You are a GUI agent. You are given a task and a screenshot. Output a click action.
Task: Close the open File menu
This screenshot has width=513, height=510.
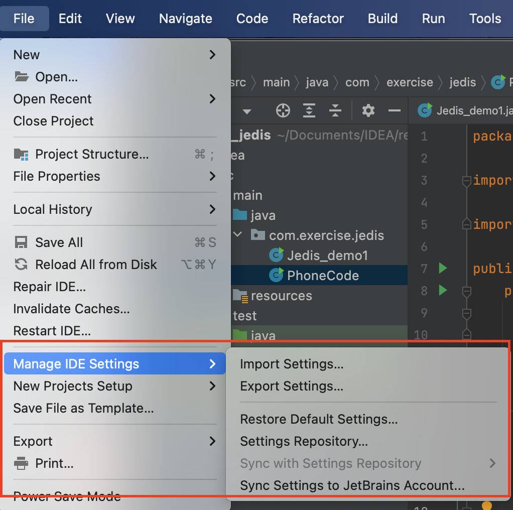[24, 19]
